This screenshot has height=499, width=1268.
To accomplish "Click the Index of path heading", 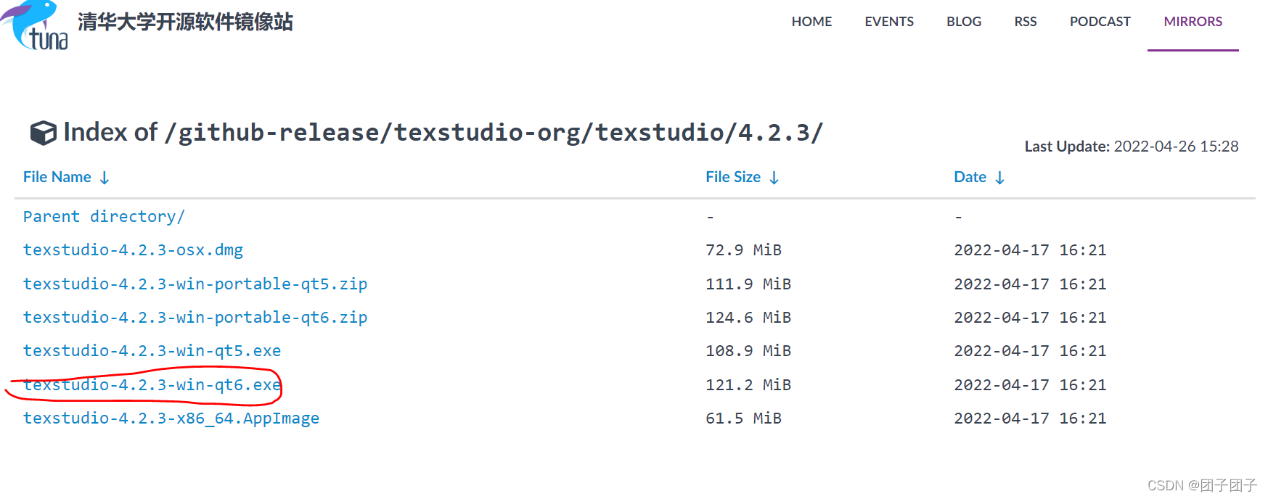I will 443,132.
